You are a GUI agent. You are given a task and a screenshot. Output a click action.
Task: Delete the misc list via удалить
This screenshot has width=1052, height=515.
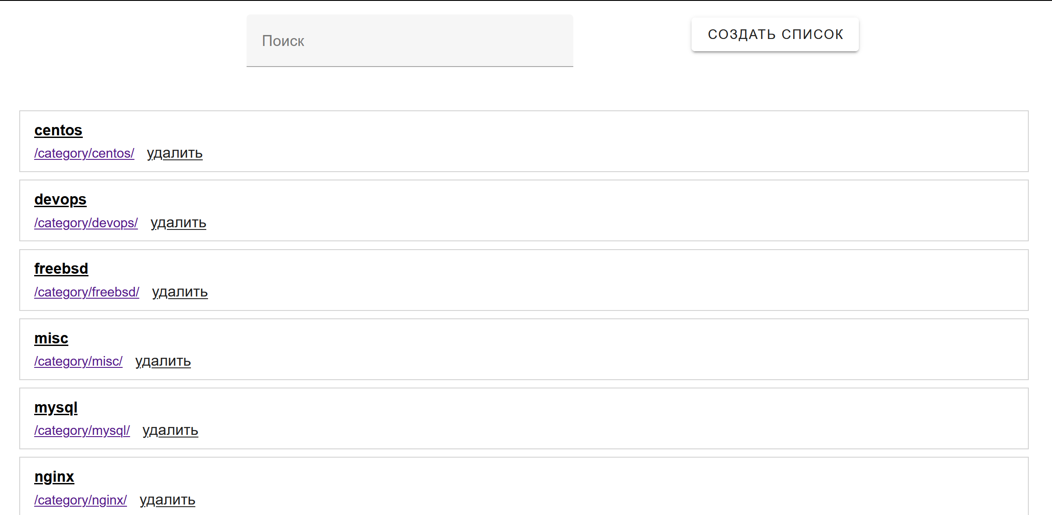click(163, 361)
